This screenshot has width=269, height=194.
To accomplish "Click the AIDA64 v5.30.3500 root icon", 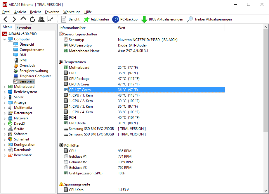I will [x=5, y=34].
